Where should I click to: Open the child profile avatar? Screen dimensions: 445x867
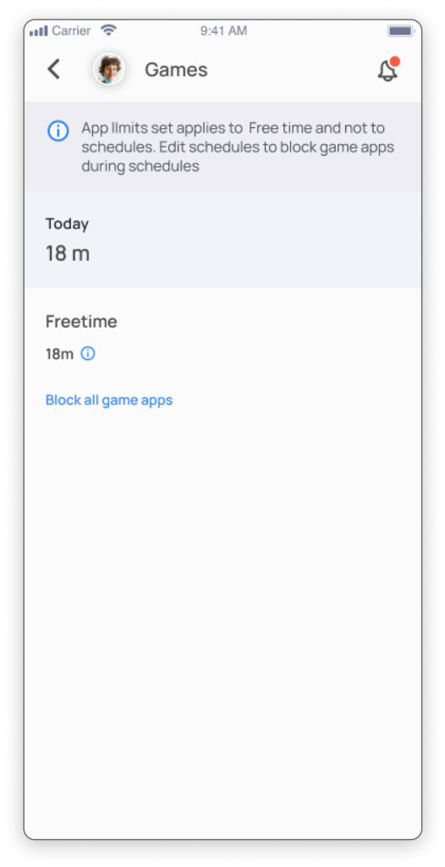pyautogui.click(x=109, y=69)
